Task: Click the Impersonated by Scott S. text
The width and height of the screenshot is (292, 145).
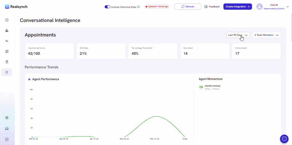Action: click(274, 8)
